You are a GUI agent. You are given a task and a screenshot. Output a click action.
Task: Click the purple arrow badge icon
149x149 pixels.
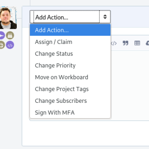(2, 35)
